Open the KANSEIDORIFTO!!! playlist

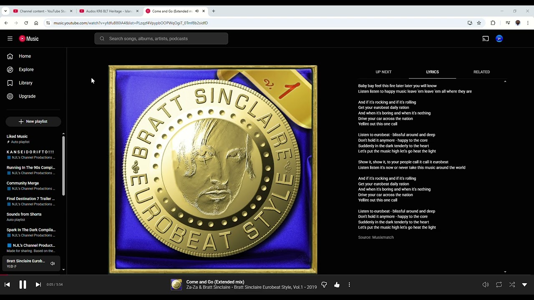click(x=31, y=155)
